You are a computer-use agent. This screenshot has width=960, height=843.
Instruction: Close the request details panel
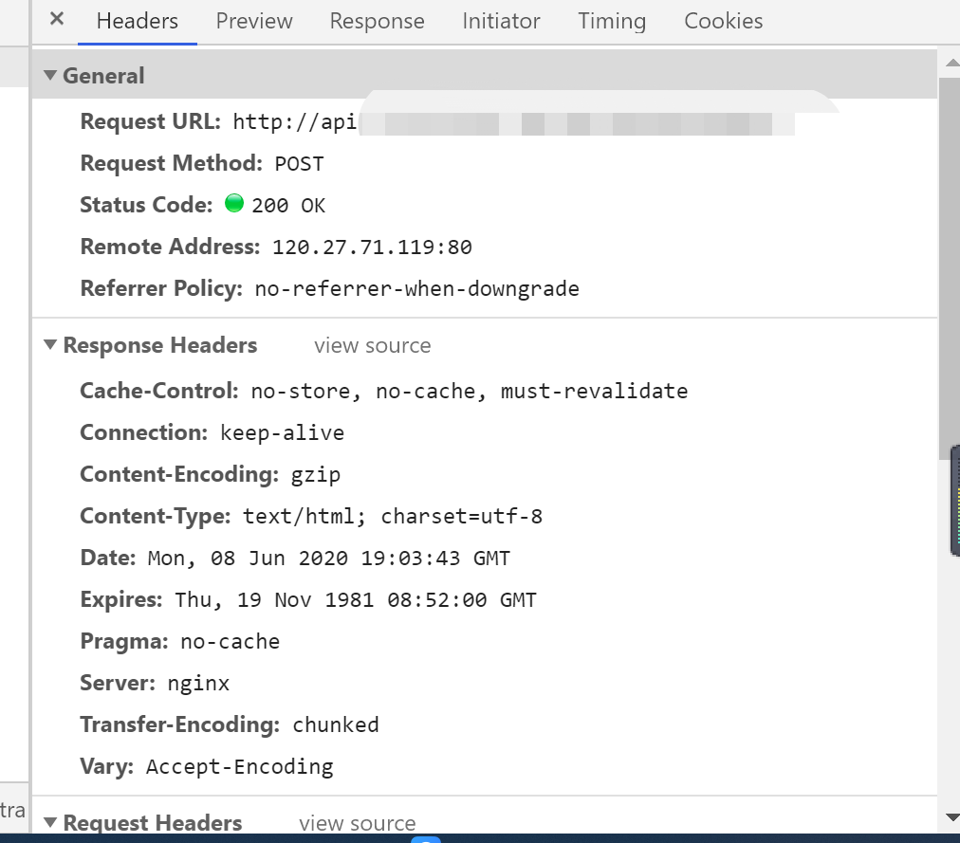click(56, 19)
